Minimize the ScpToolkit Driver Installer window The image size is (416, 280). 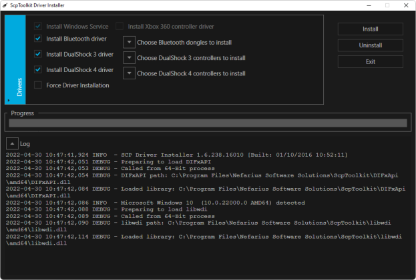tap(369, 5)
